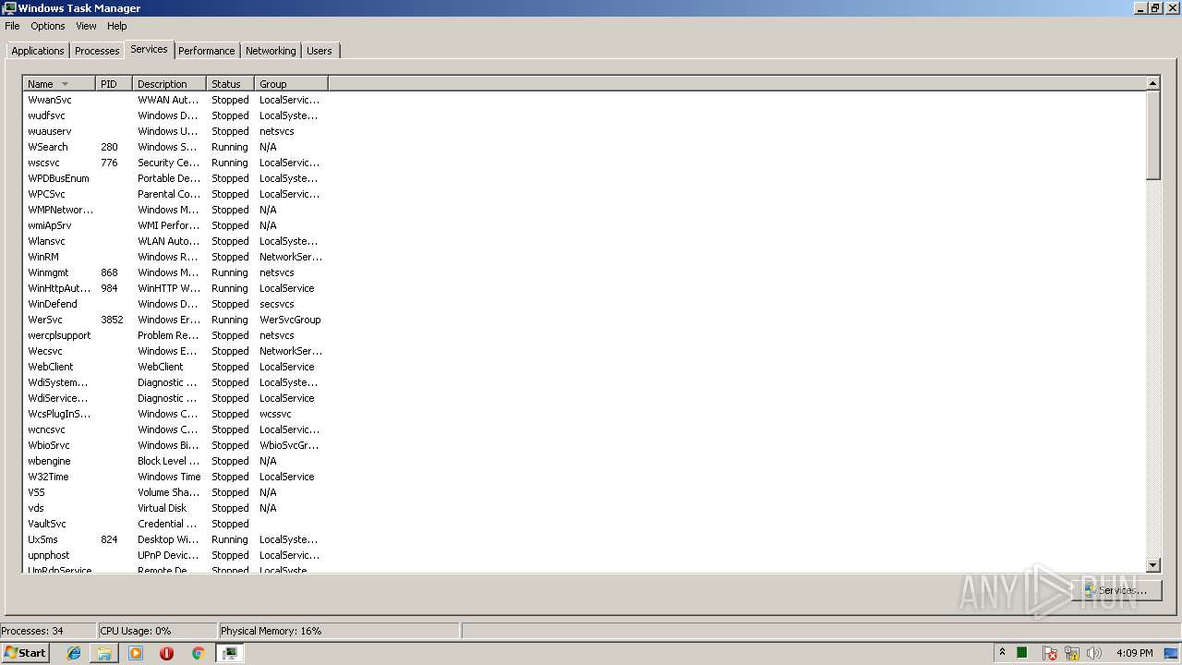
Task: Sort by the PID column header
Action: pyautogui.click(x=114, y=84)
